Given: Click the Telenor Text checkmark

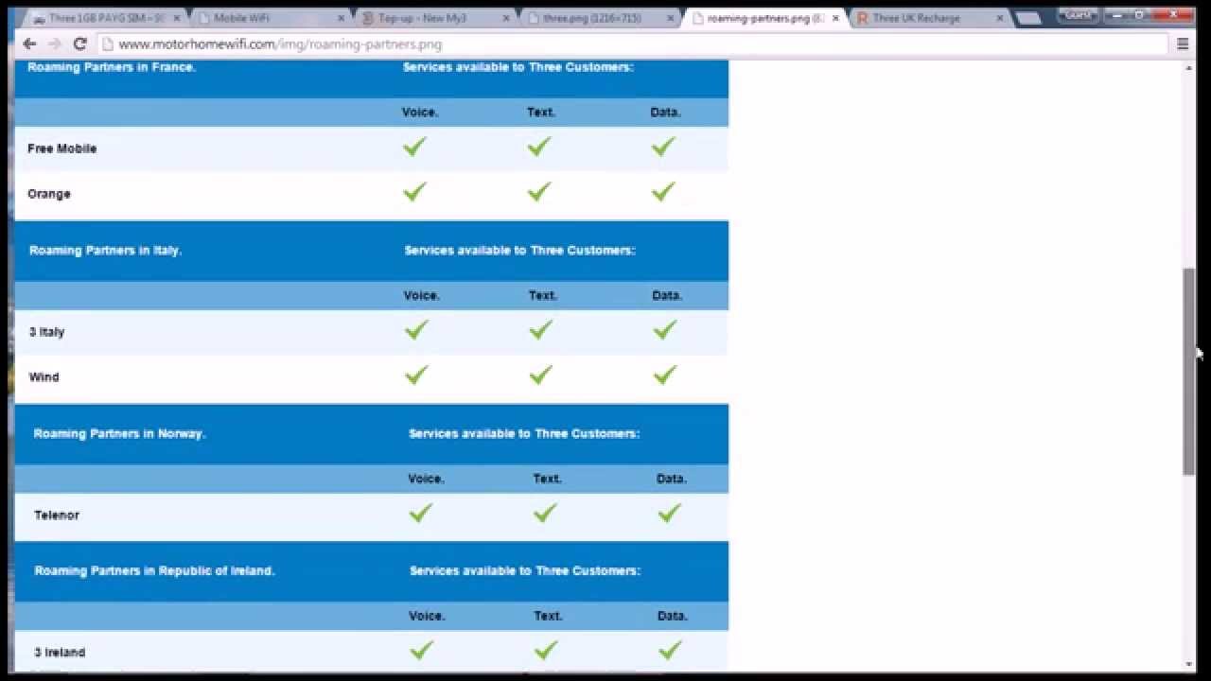Looking at the screenshot, I should point(545,513).
